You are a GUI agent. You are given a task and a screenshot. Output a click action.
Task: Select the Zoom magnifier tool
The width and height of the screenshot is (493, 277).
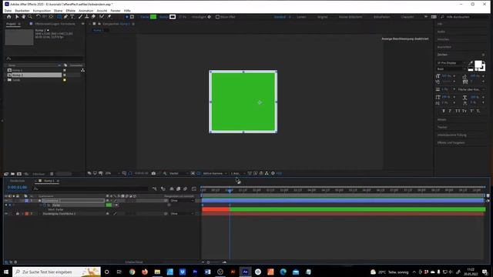coord(30,17)
